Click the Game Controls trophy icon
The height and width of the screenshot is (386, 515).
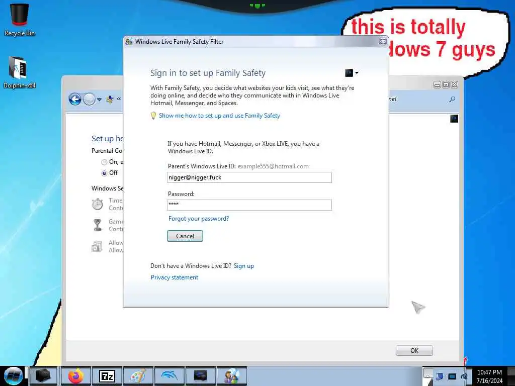pyautogui.click(x=98, y=225)
